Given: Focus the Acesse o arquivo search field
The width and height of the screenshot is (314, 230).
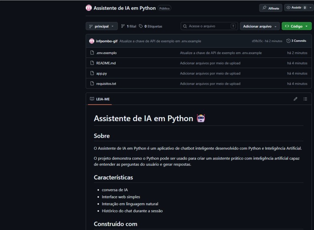Looking at the screenshot, I should (209, 26).
